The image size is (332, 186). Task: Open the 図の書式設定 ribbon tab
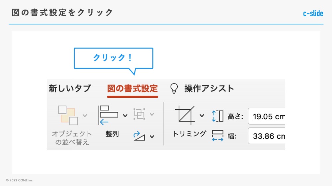click(x=132, y=89)
